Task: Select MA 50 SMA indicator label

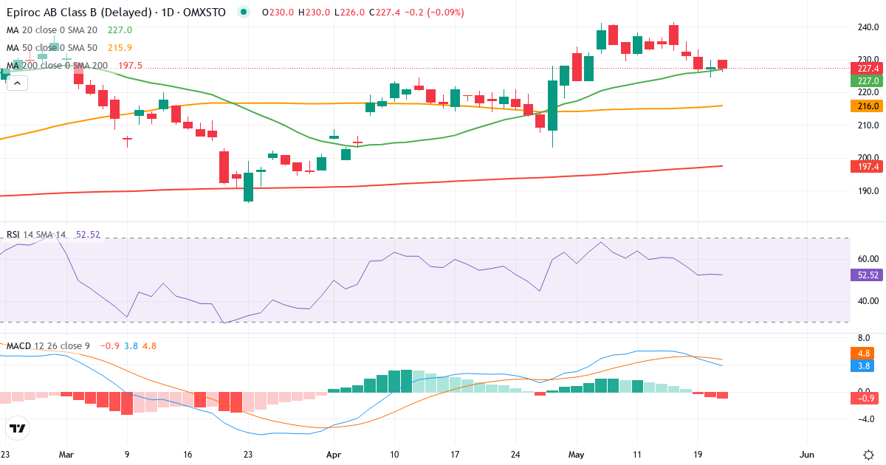Action: coord(52,48)
